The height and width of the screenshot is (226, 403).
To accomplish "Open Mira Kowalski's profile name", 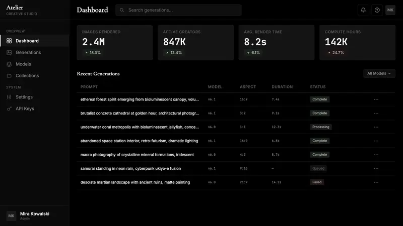I will [35, 214].
